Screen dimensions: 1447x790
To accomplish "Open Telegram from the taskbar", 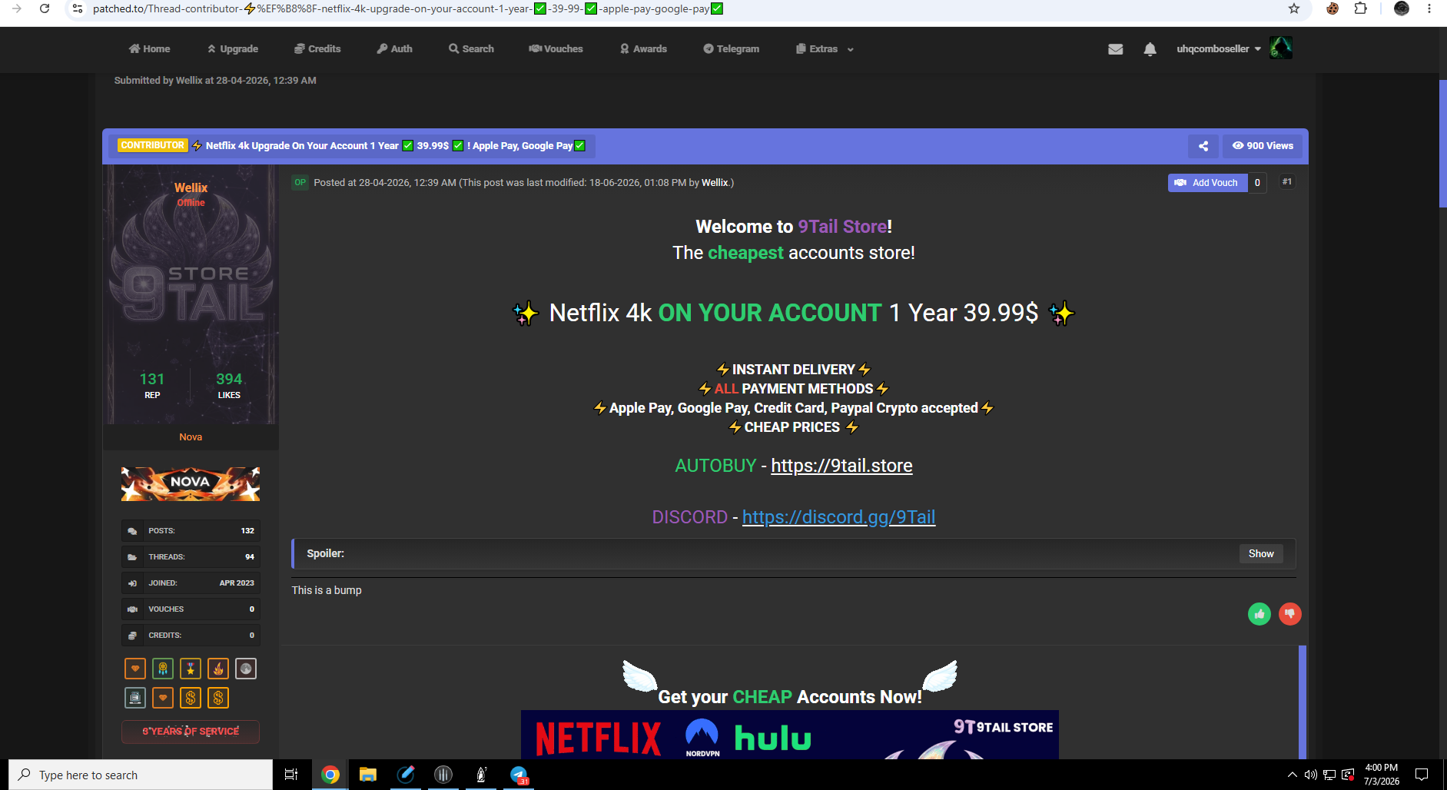I will 519,775.
